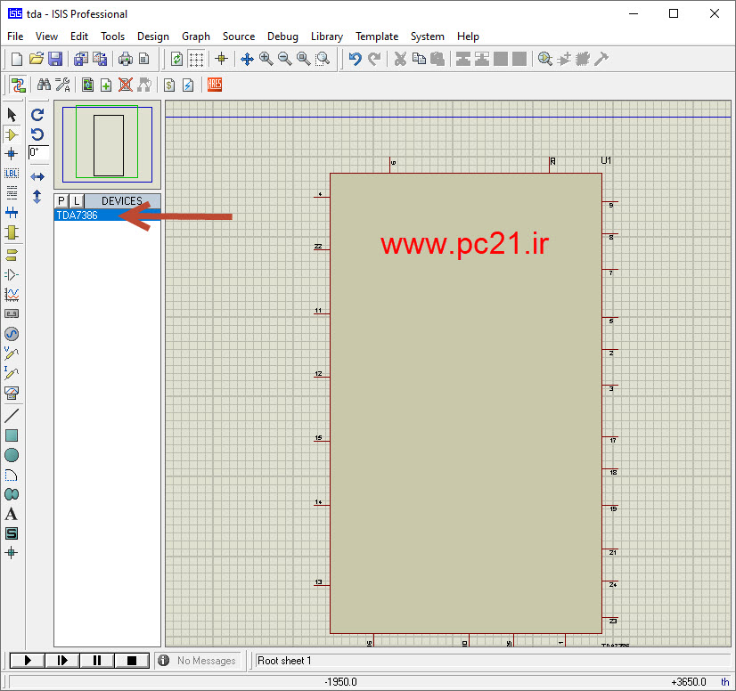736x691 pixels.
Task: Open the Bill of Materials icon
Action: pyautogui.click(x=169, y=85)
